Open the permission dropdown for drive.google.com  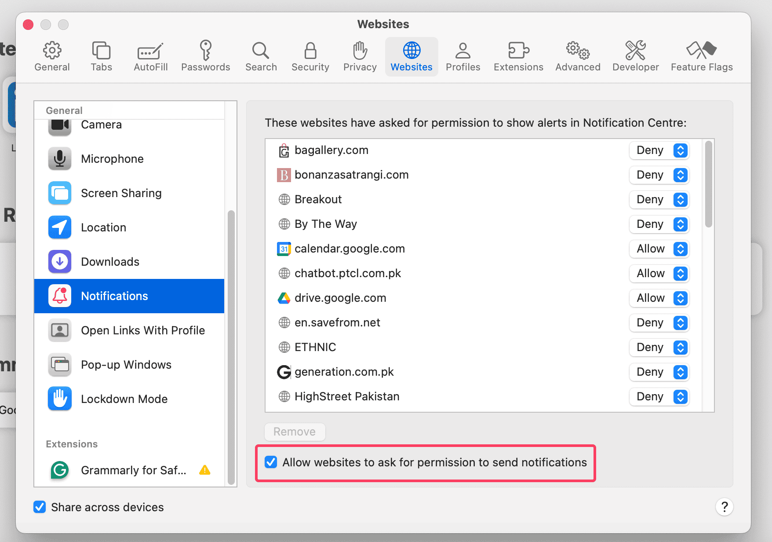[x=659, y=298]
